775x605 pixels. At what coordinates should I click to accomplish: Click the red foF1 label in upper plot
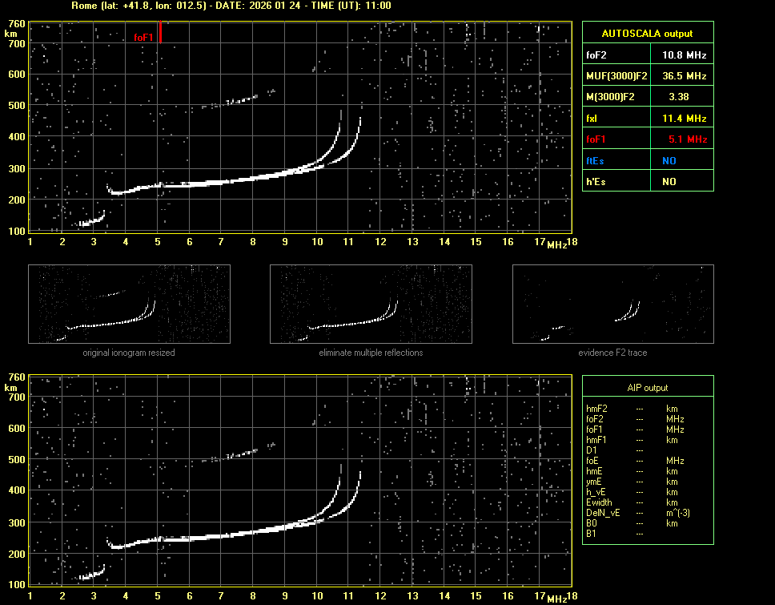[143, 37]
